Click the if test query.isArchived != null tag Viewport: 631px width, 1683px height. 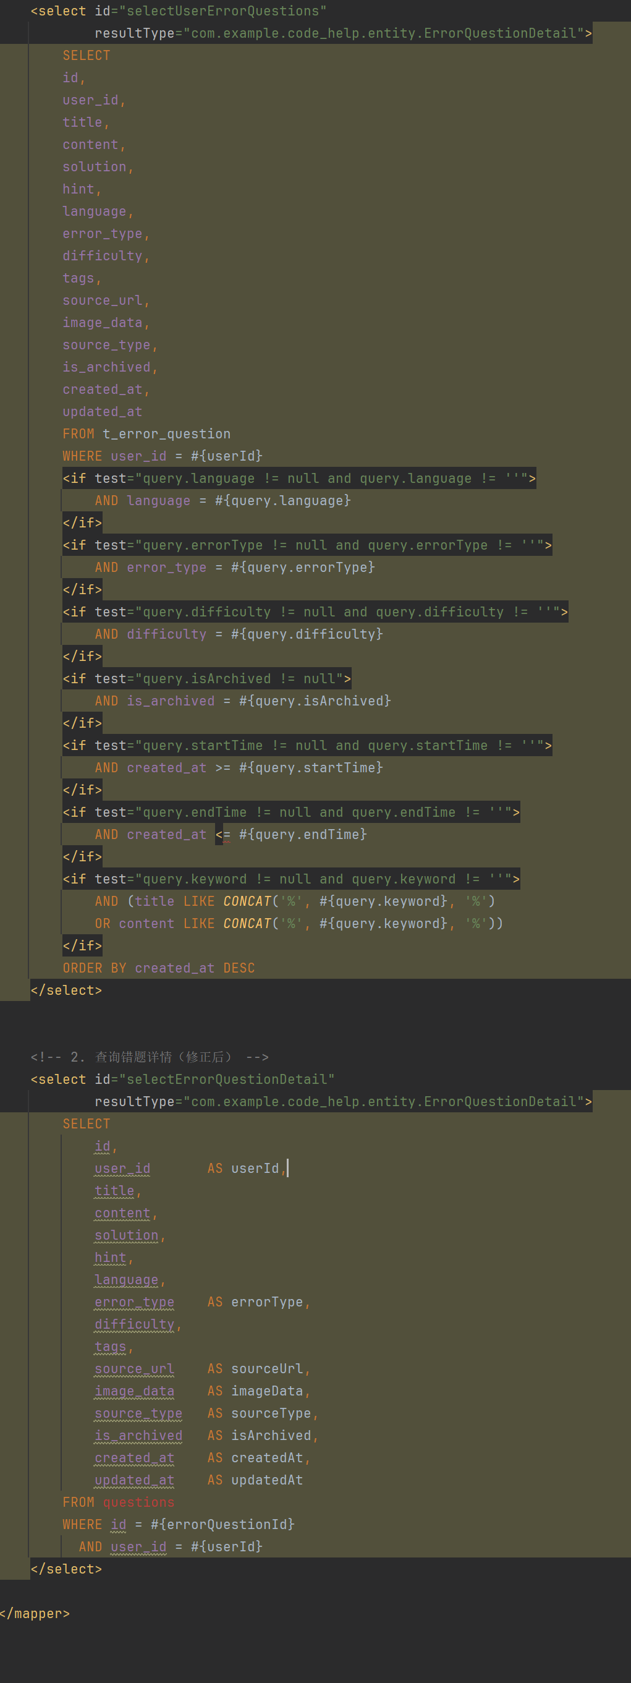click(x=207, y=679)
